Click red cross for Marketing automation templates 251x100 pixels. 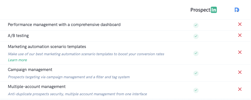click(240, 52)
